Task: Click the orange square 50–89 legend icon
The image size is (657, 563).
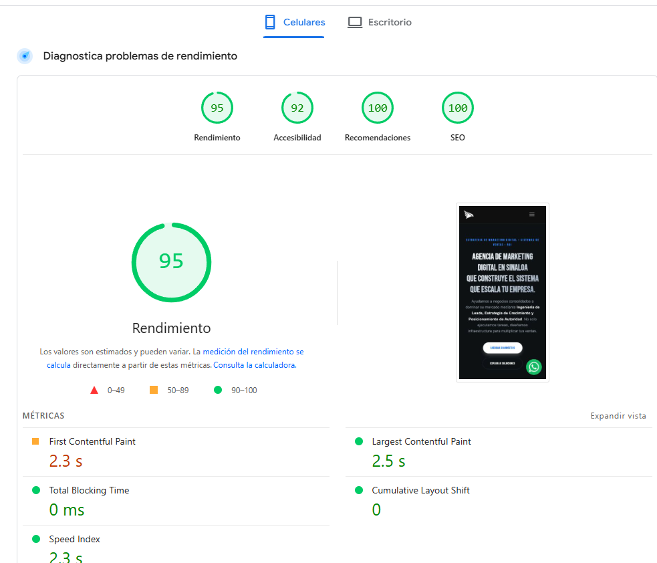Action: tap(154, 390)
